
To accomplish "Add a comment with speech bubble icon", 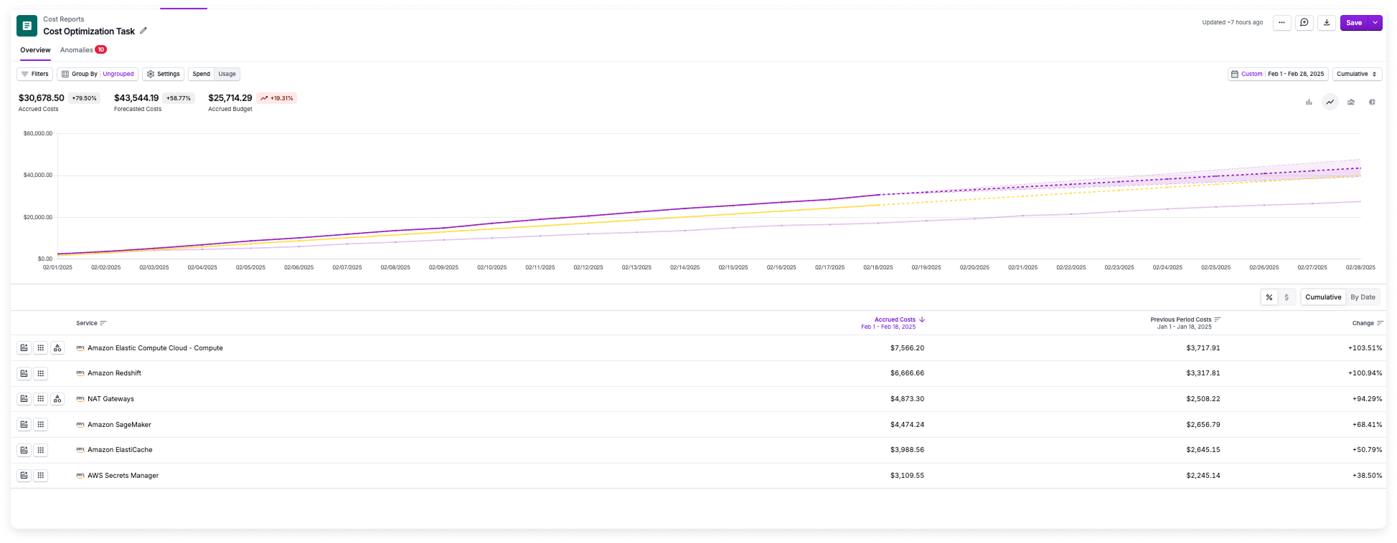I will coord(1304,23).
